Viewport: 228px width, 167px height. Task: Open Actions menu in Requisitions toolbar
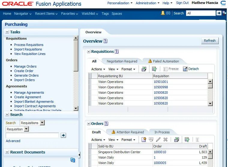[x=98, y=69]
